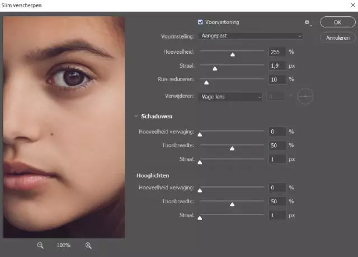358x257 pixels.
Task: Click the Ruis reduceren value field
Action: coord(277,80)
